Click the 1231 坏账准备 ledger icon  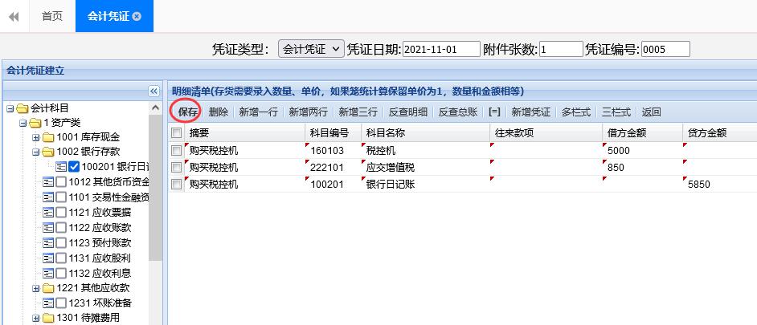(47, 303)
